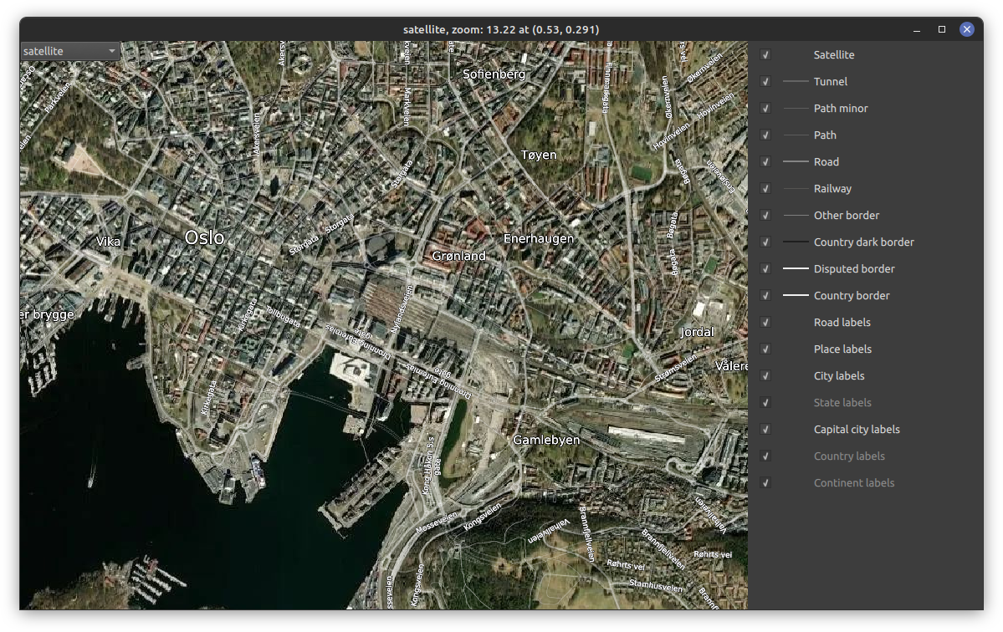Uncheck the Path minor layer
Viewport: 1003px width, 632px height.
click(765, 108)
